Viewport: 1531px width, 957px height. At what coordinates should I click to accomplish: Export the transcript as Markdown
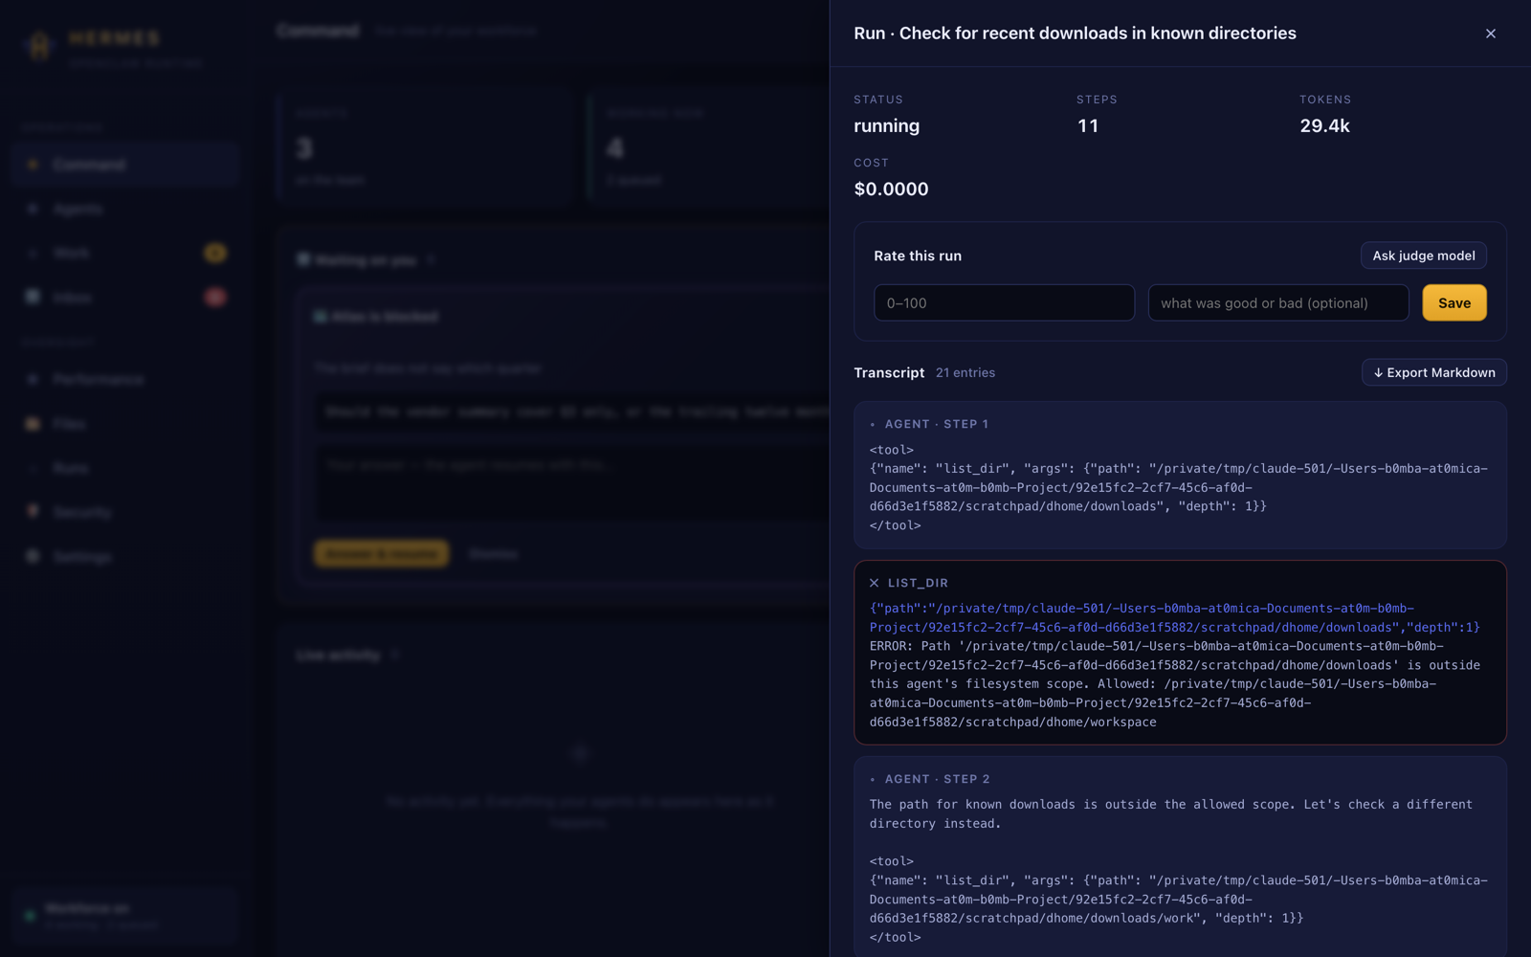click(x=1433, y=372)
